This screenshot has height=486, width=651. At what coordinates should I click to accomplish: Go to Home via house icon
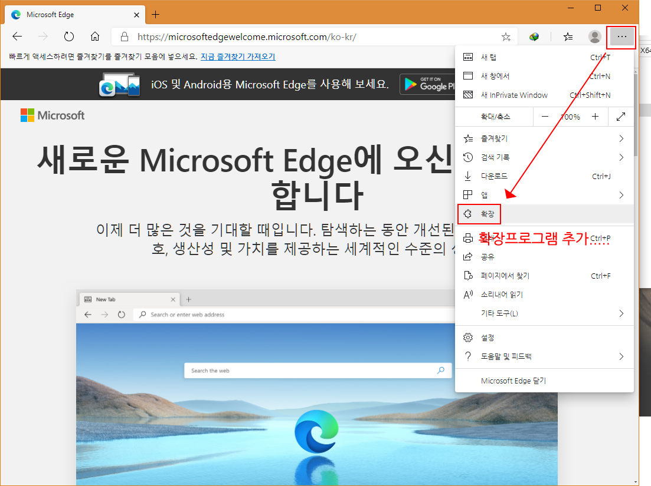click(x=95, y=37)
